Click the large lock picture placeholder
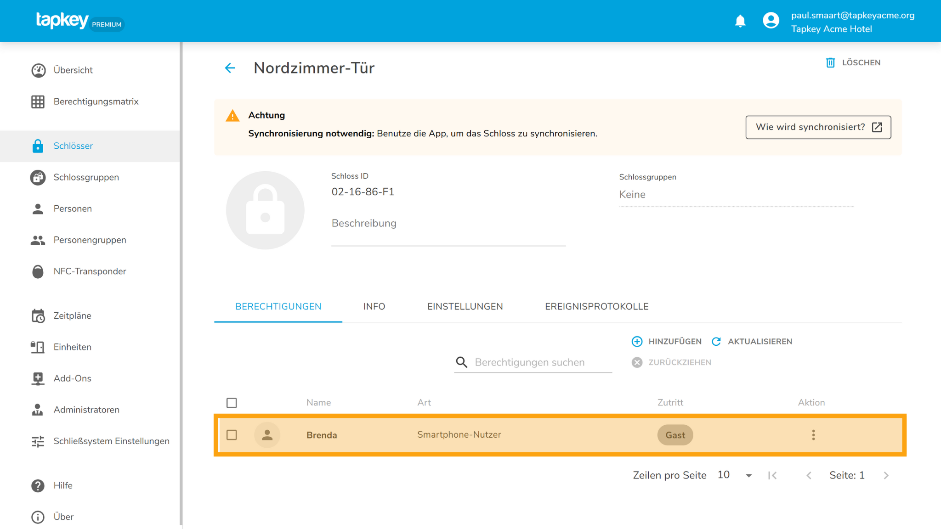Image resolution: width=941 pixels, height=529 pixels. point(265,210)
